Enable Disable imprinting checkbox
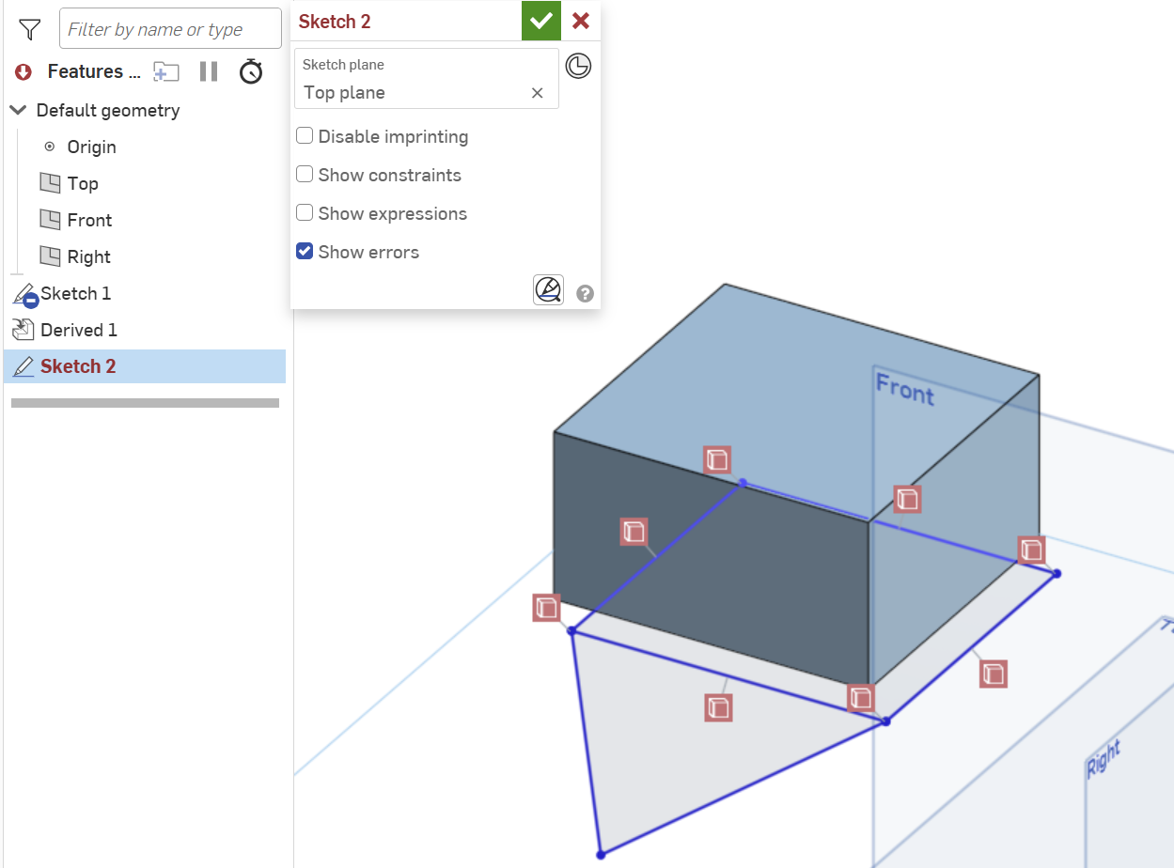Viewport: 1174px width, 868px height. point(305,136)
